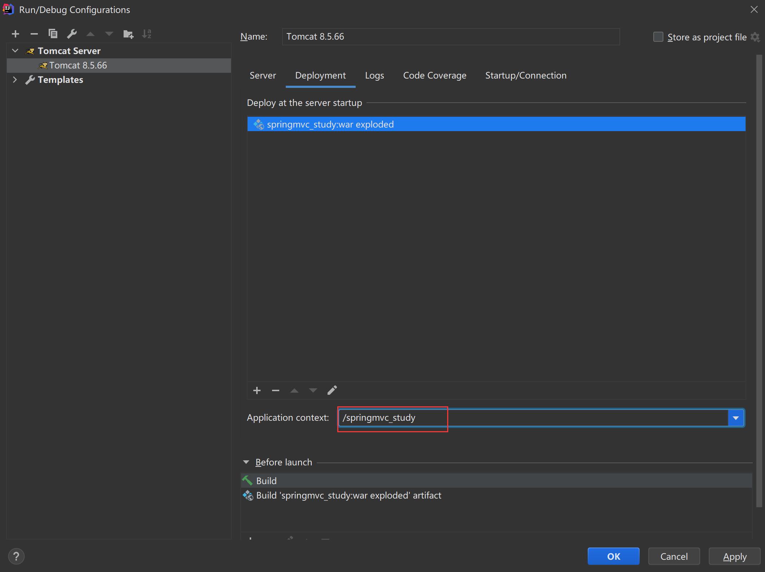The image size is (765, 572).
Task: Click the Application context text field
Action: pyautogui.click(x=533, y=418)
